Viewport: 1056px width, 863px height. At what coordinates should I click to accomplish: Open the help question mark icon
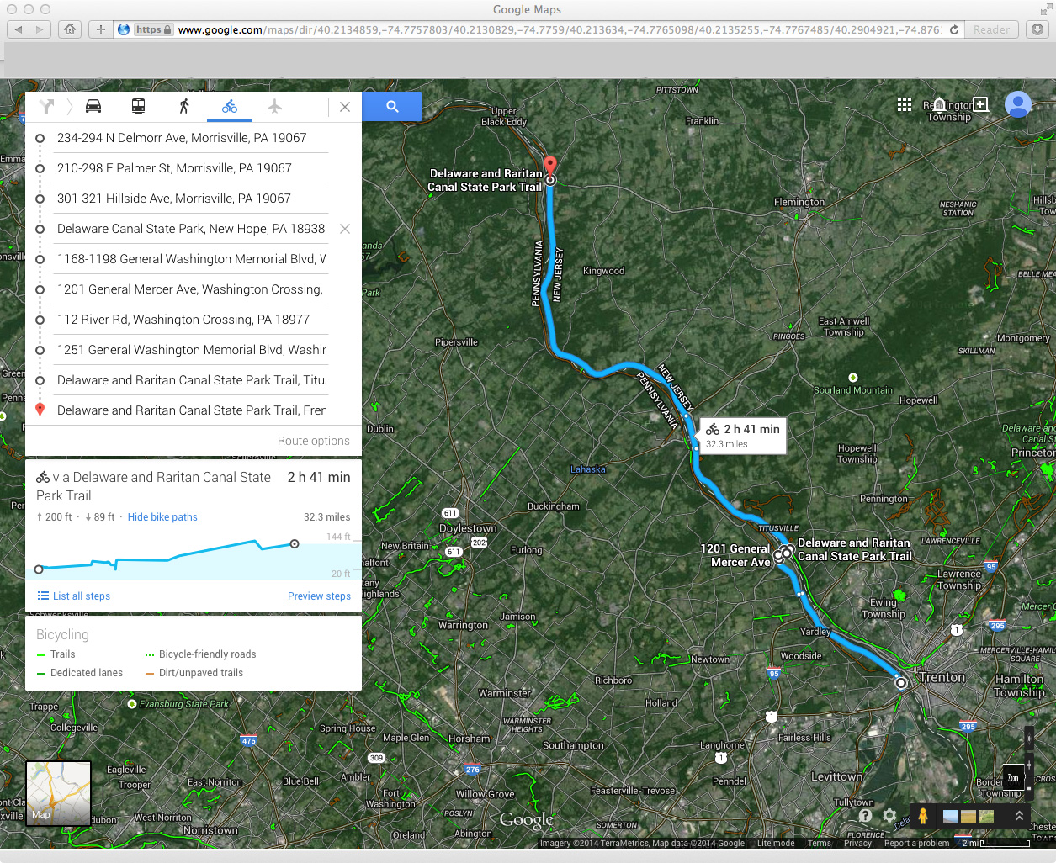tap(865, 816)
